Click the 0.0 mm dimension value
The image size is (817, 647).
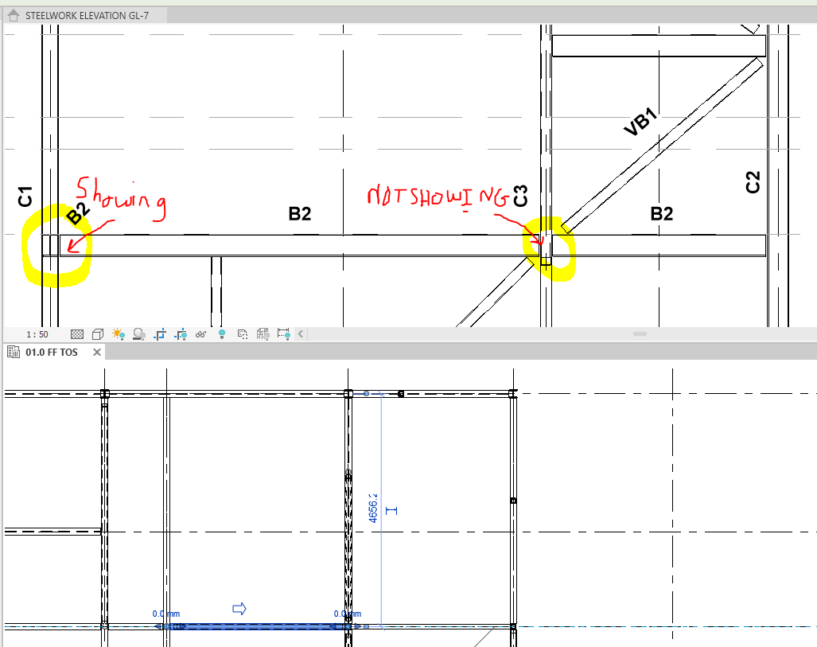tap(165, 614)
